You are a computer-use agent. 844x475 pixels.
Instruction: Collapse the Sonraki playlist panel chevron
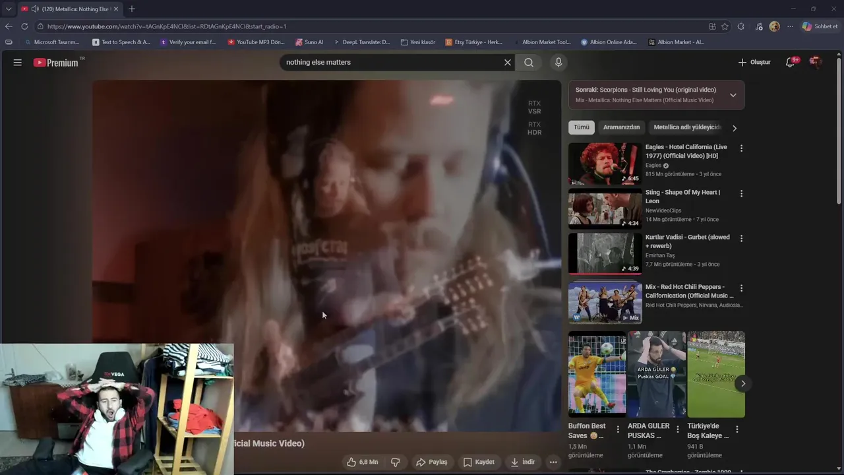[733, 95]
